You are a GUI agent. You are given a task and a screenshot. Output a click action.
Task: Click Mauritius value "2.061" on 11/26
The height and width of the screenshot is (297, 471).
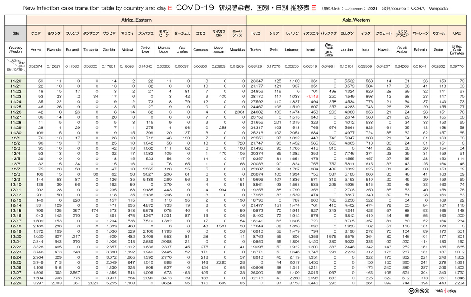click(x=239, y=112)
